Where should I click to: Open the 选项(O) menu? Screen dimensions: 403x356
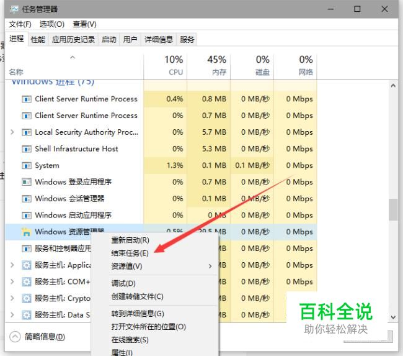pos(52,24)
